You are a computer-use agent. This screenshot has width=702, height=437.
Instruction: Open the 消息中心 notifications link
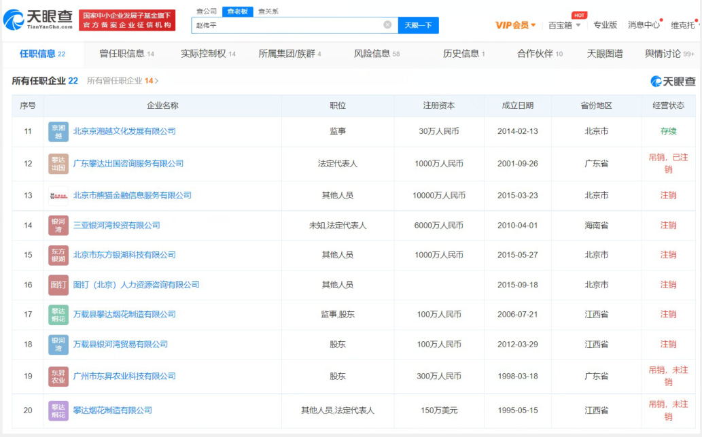[644, 25]
